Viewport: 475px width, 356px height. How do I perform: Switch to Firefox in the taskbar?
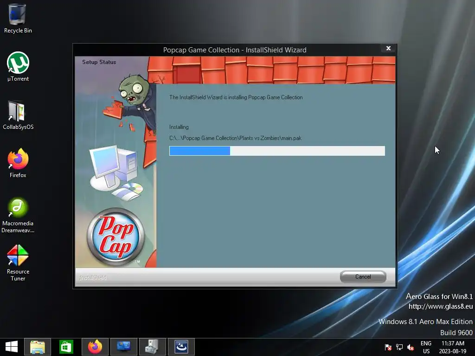95,347
